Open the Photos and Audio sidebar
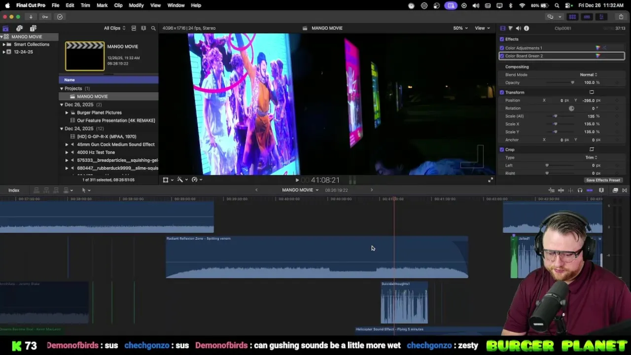Screen dimensions: 631x355 pos(19,28)
